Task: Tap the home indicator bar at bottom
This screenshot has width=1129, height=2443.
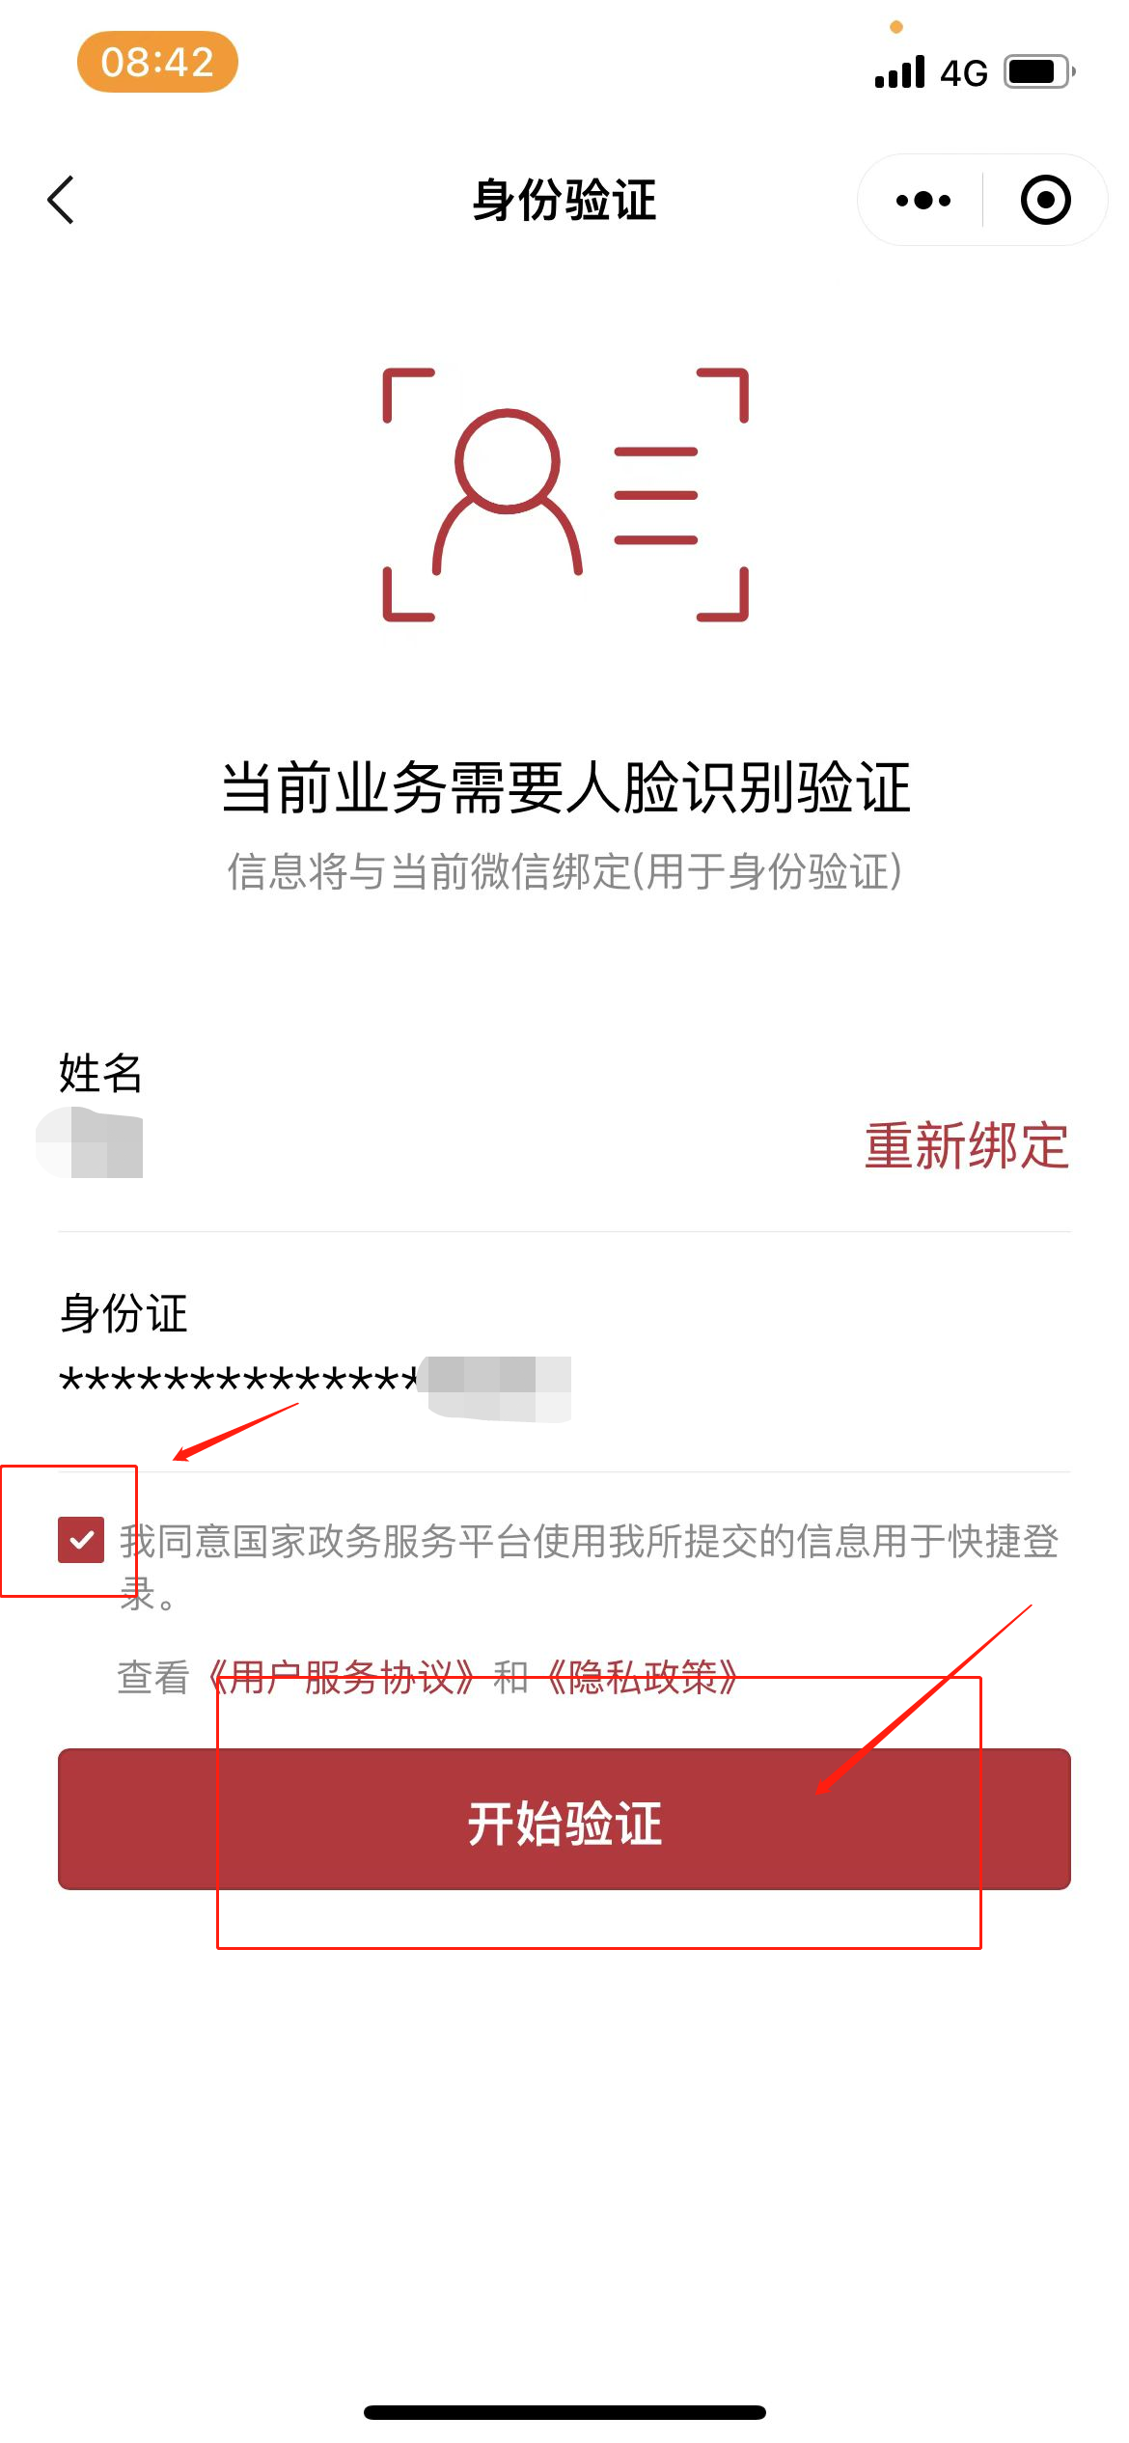Action: [564, 2412]
